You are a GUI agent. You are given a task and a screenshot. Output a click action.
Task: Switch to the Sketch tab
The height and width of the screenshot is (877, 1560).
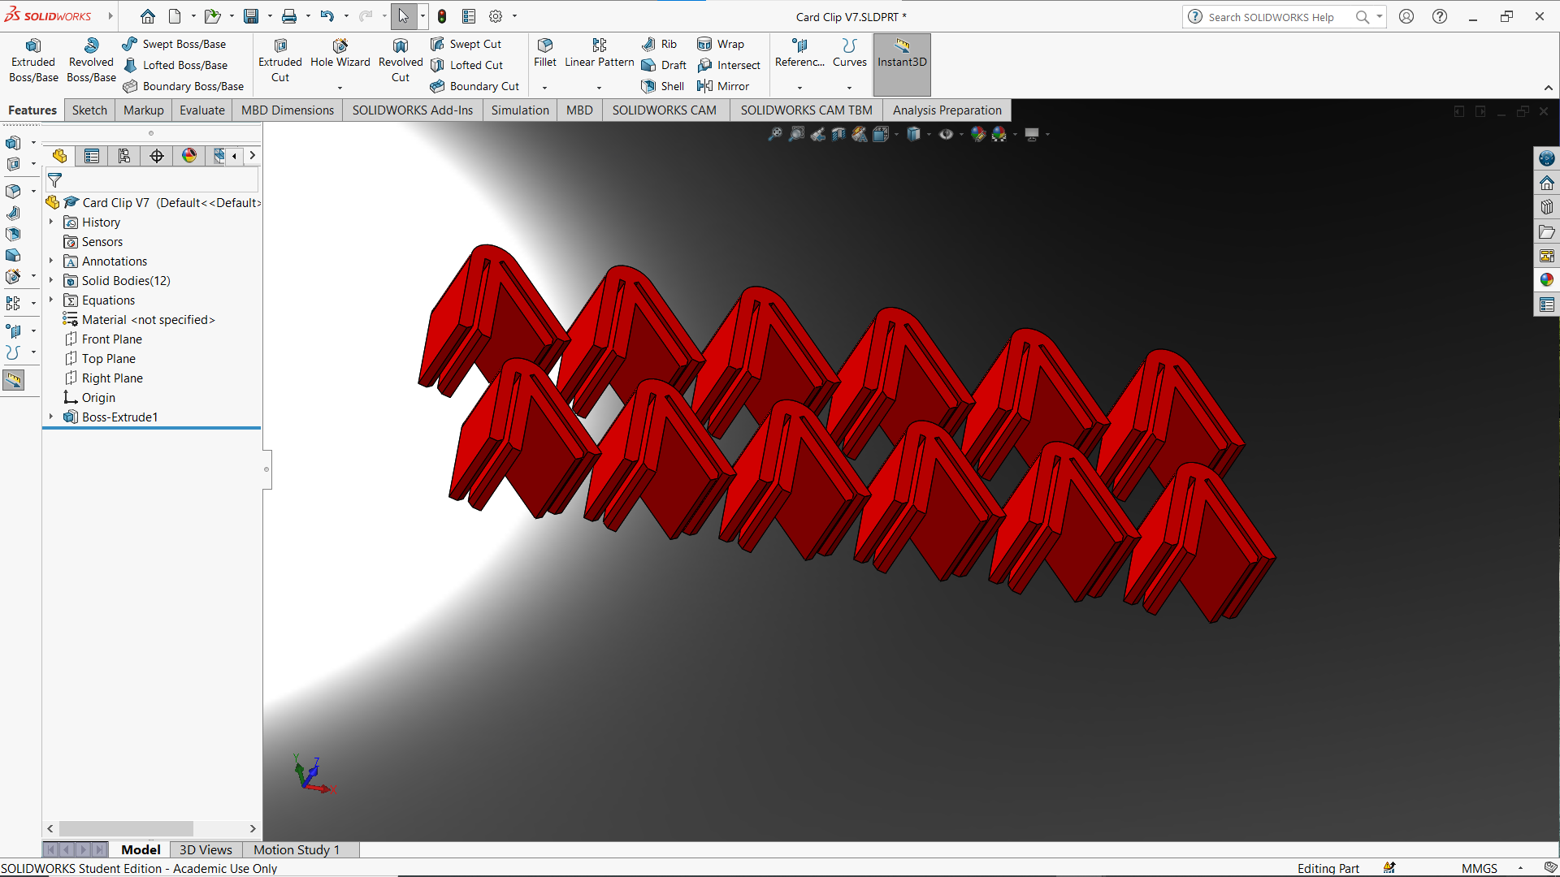click(88, 110)
